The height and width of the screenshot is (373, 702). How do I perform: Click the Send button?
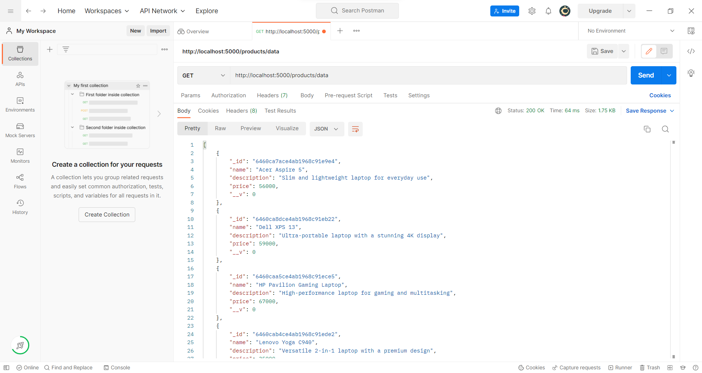pyautogui.click(x=646, y=75)
